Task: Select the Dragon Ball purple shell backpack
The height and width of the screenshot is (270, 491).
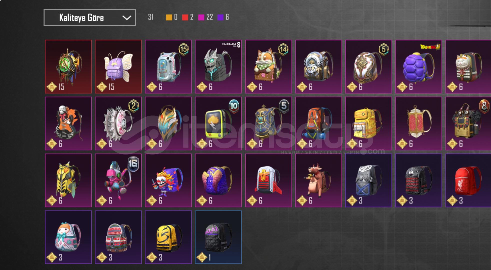Action: (x=419, y=67)
